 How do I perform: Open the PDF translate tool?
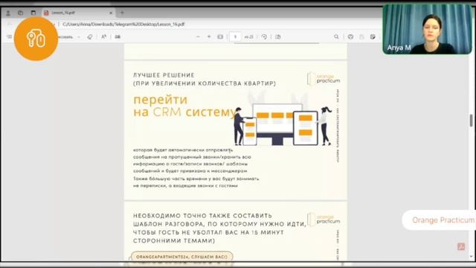(x=118, y=36)
